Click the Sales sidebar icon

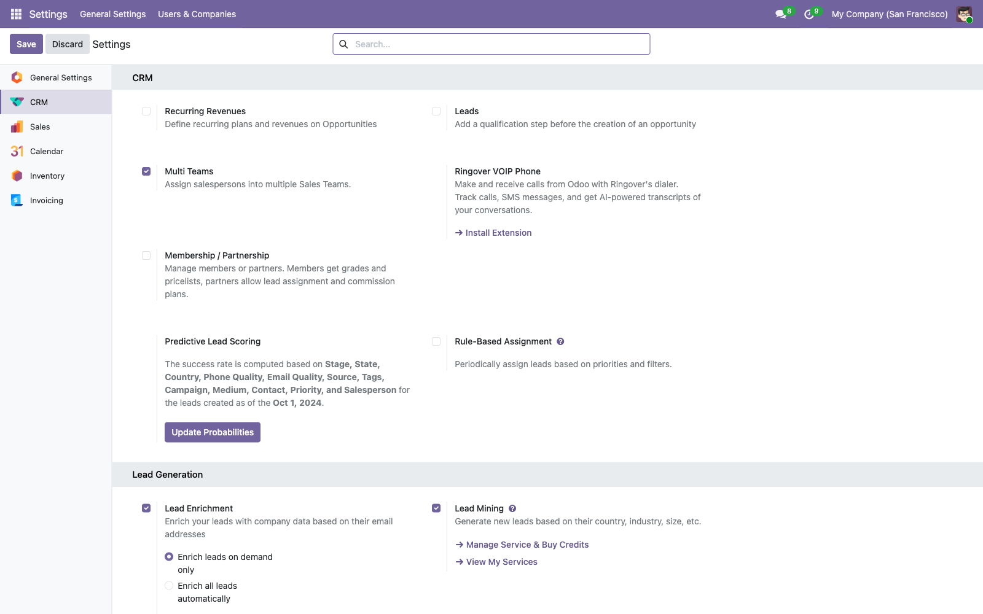coord(17,126)
